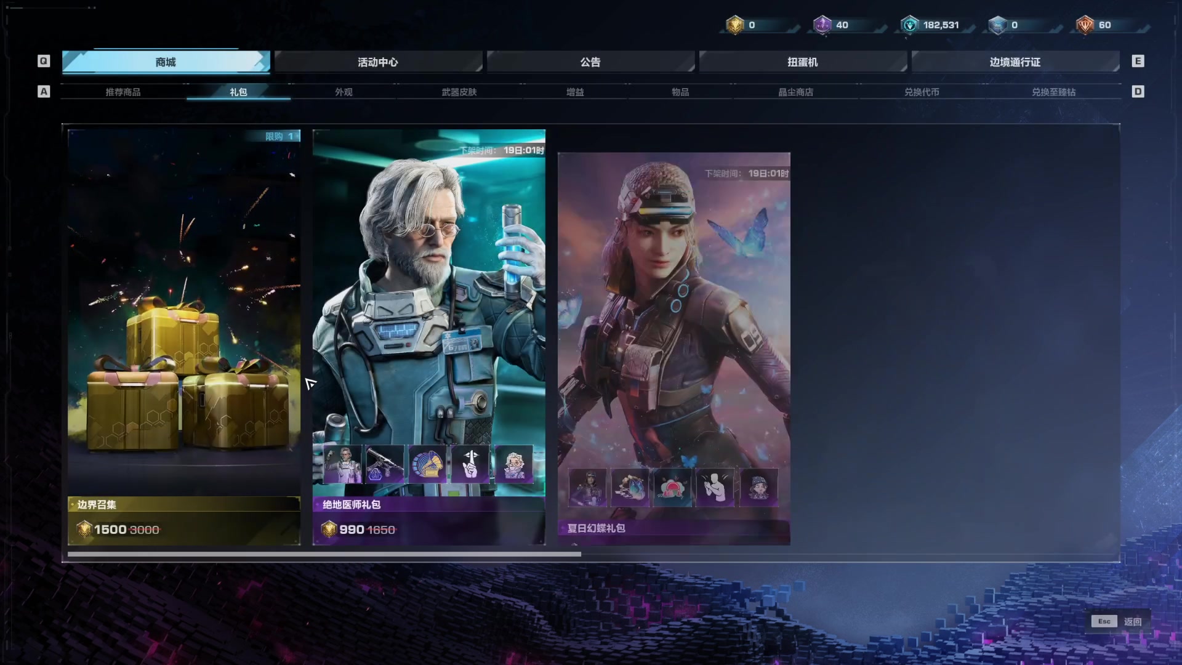View girl avatar icon in 夏日幻蝶礼包
Viewport: 1182px width, 665px height.
click(759, 488)
